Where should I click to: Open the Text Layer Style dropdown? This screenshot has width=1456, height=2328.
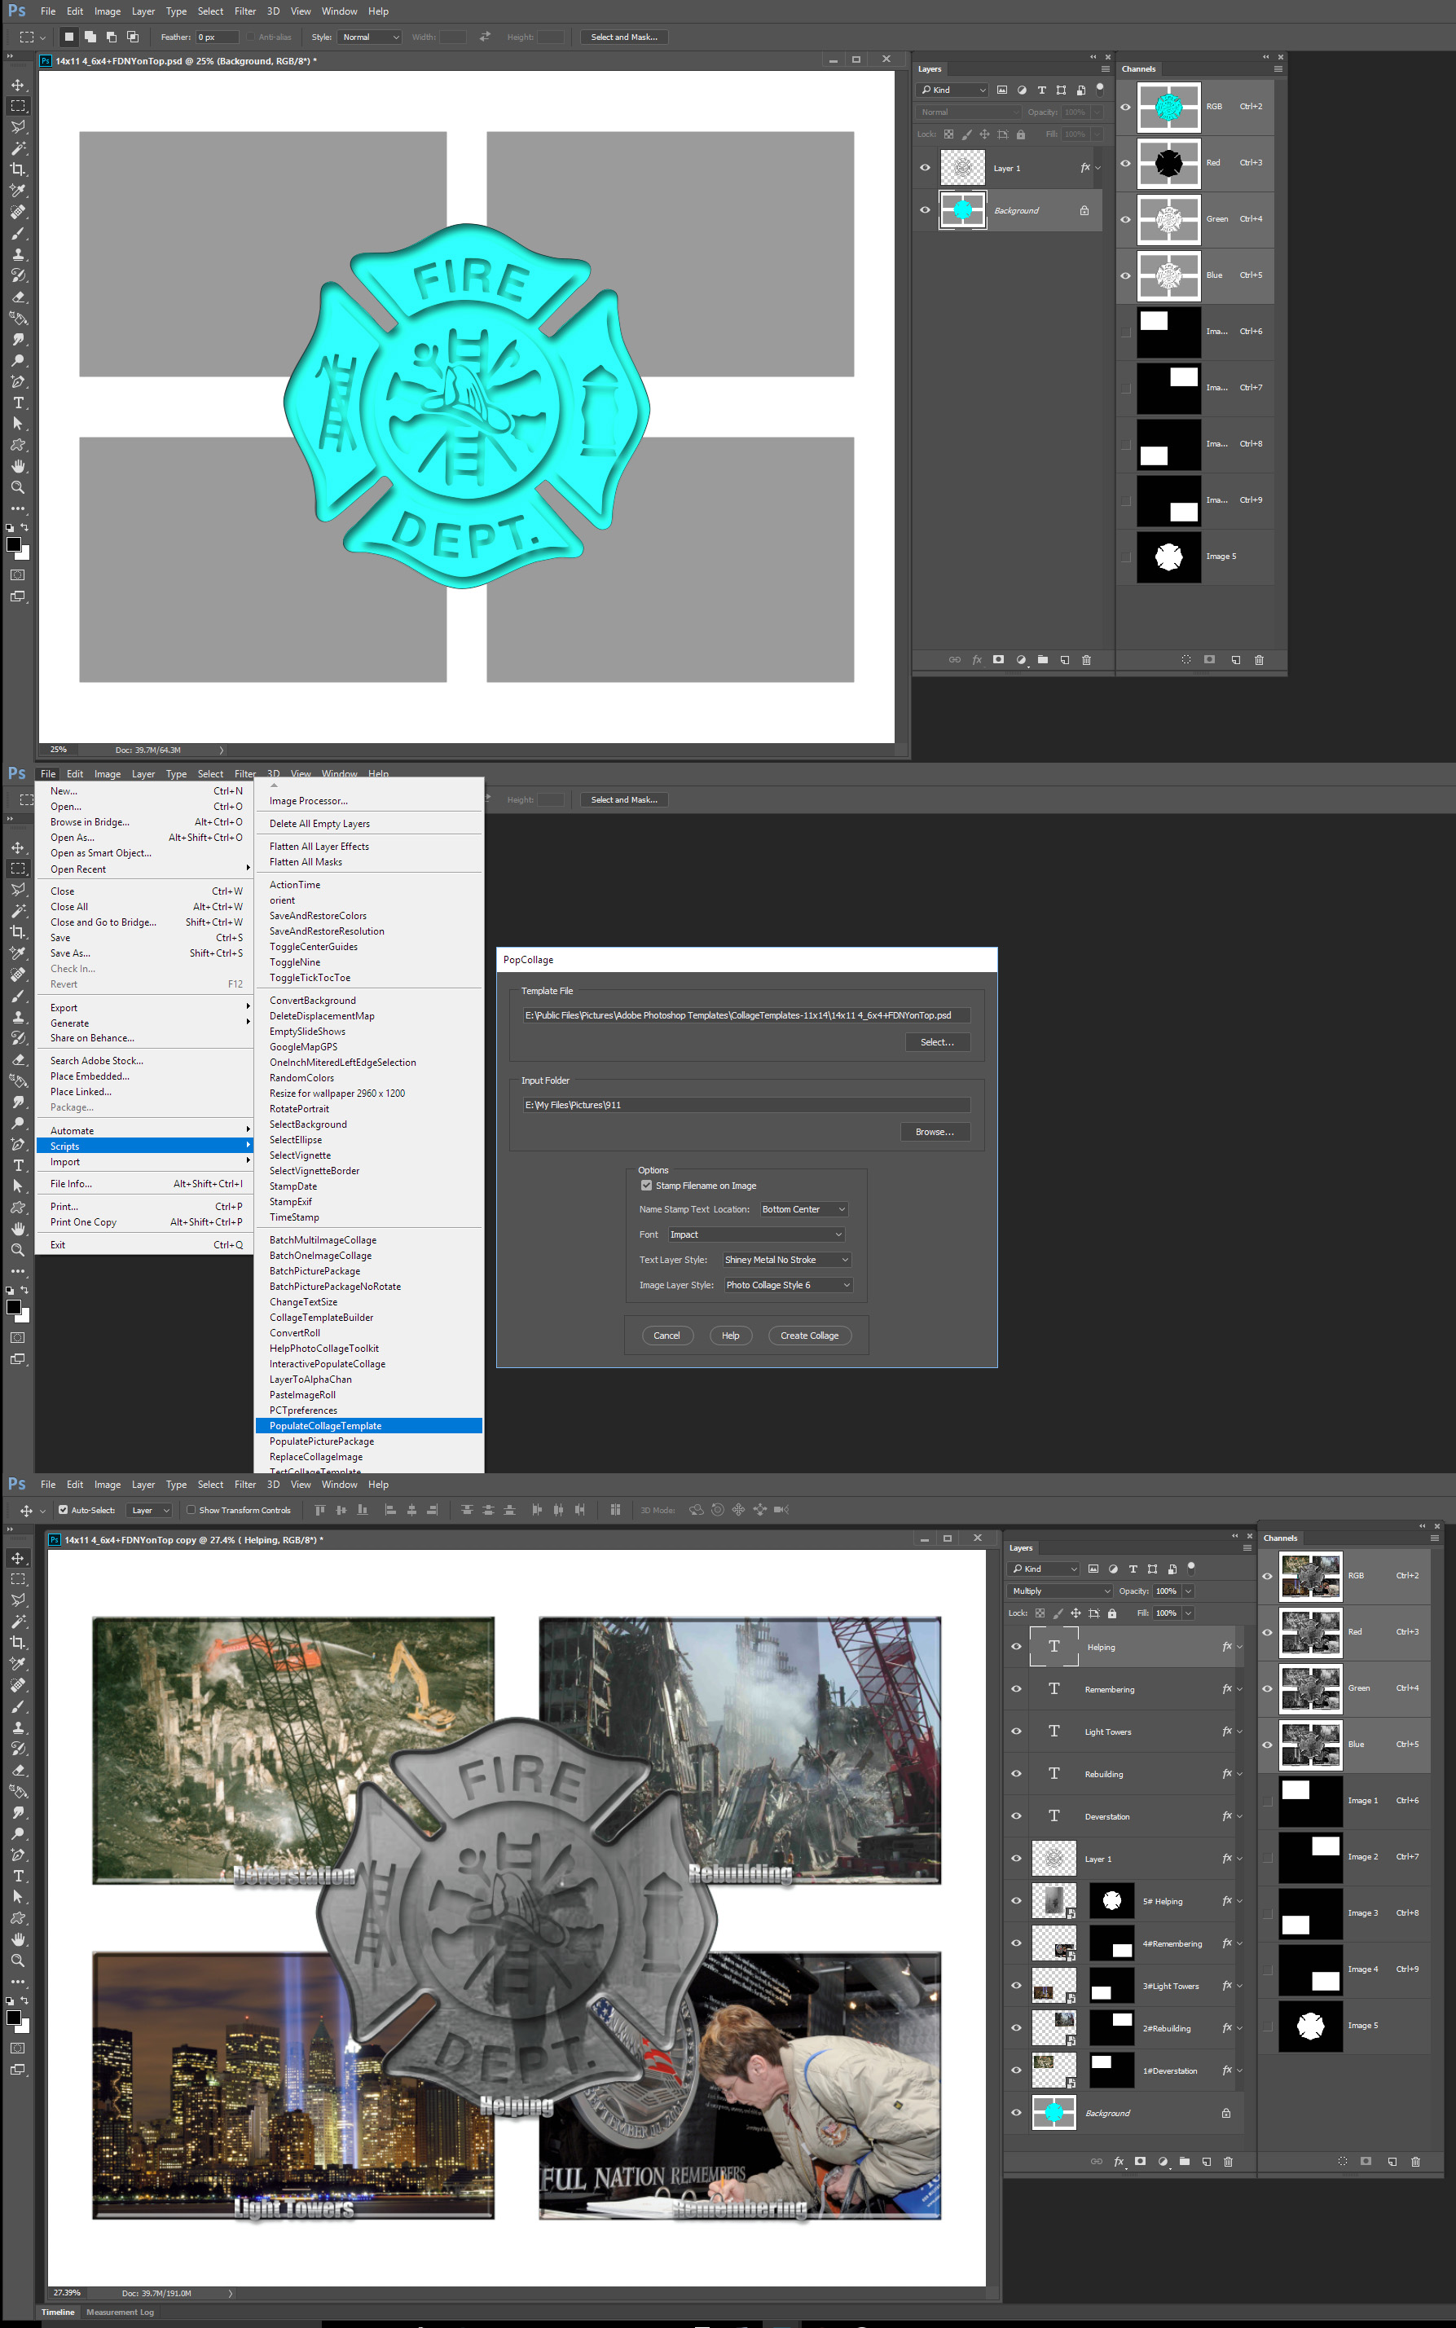(787, 1259)
